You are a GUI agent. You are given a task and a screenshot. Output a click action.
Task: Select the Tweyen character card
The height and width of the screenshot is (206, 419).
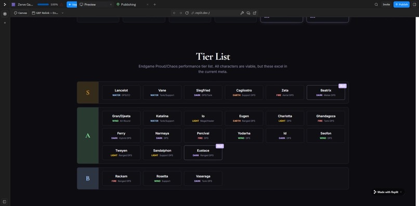pyautogui.click(x=121, y=153)
